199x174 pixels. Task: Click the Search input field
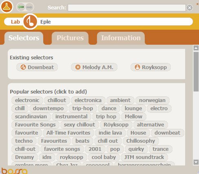point(127,8)
